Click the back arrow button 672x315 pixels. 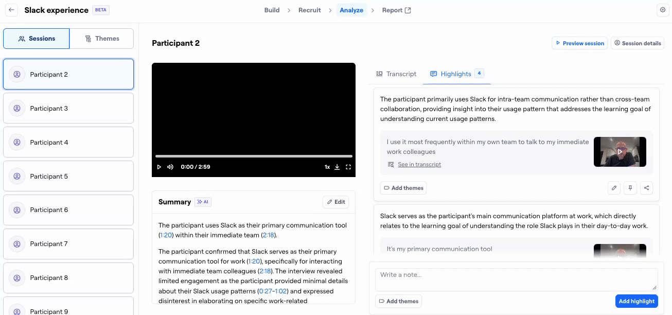click(x=11, y=10)
